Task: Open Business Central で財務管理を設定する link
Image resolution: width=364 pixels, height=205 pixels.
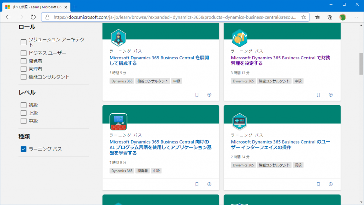Action: coord(280,60)
